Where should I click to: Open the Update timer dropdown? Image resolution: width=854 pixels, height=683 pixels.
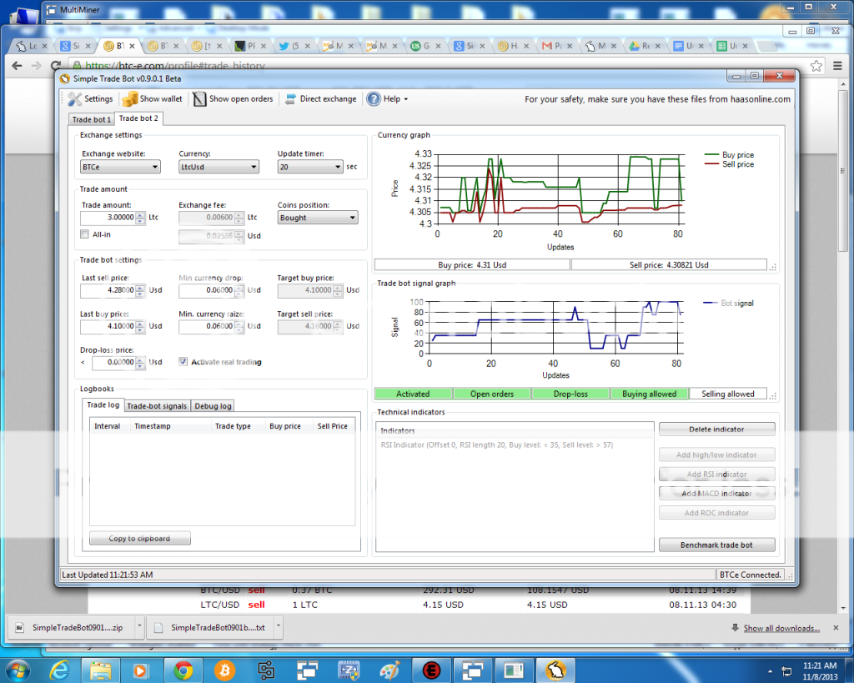[x=310, y=167]
